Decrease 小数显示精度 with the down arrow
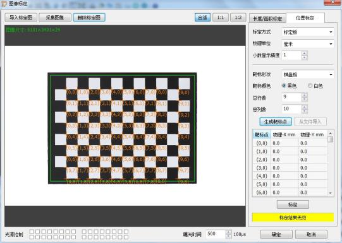342x243 pixels. coord(305,57)
